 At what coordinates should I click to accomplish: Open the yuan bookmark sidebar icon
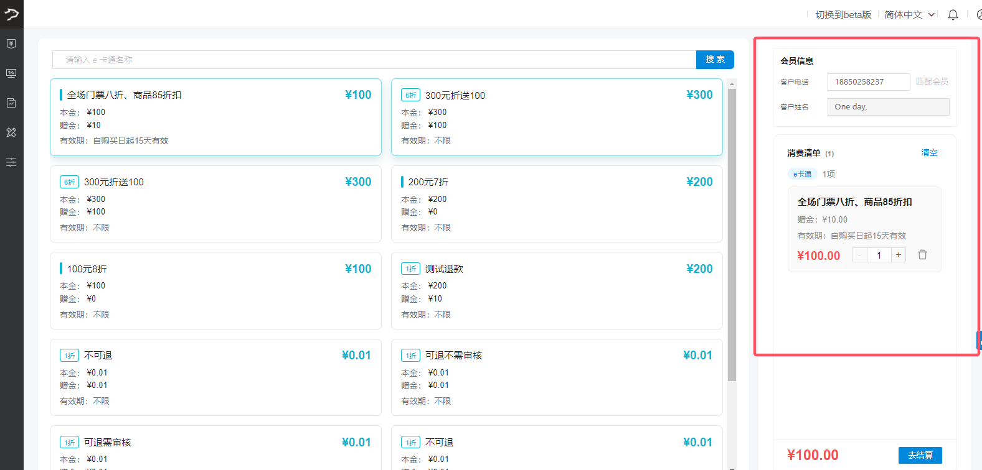click(11, 44)
